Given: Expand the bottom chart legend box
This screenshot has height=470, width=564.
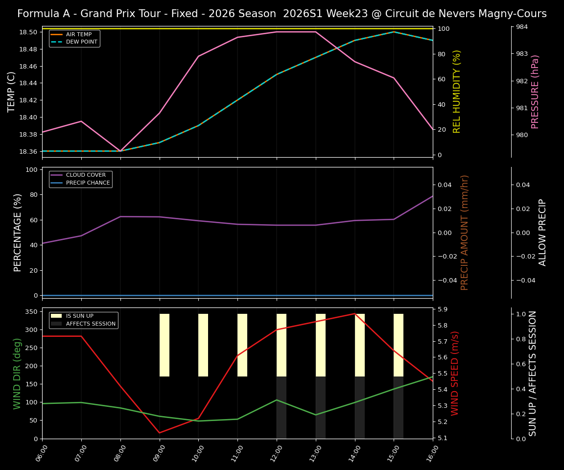Looking at the screenshot, I should click(82, 320).
